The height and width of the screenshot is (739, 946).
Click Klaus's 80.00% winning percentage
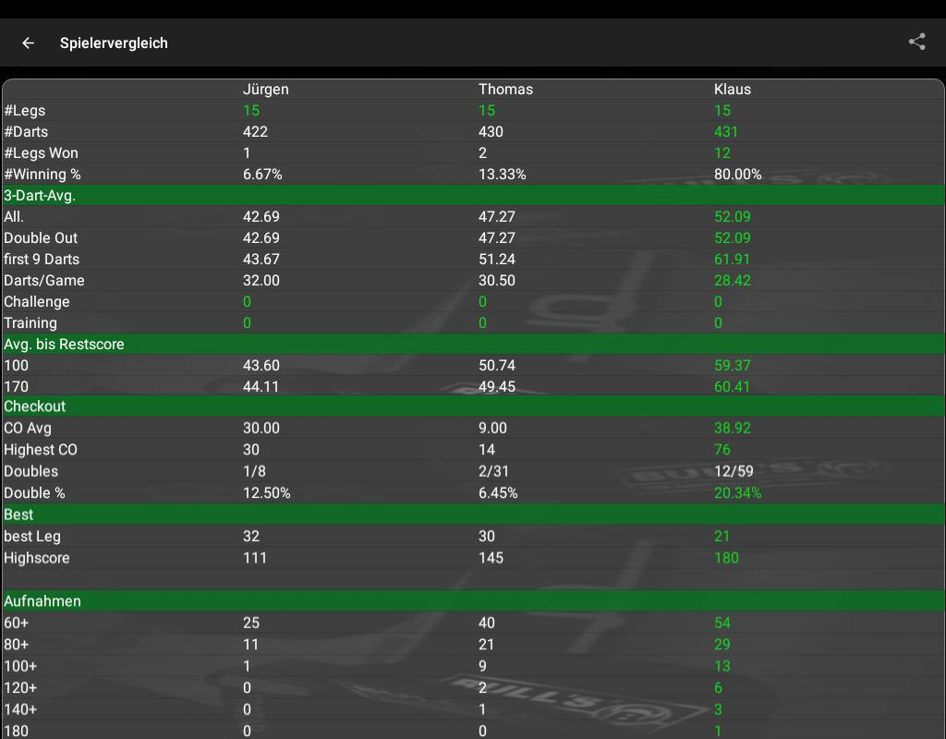click(737, 175)
